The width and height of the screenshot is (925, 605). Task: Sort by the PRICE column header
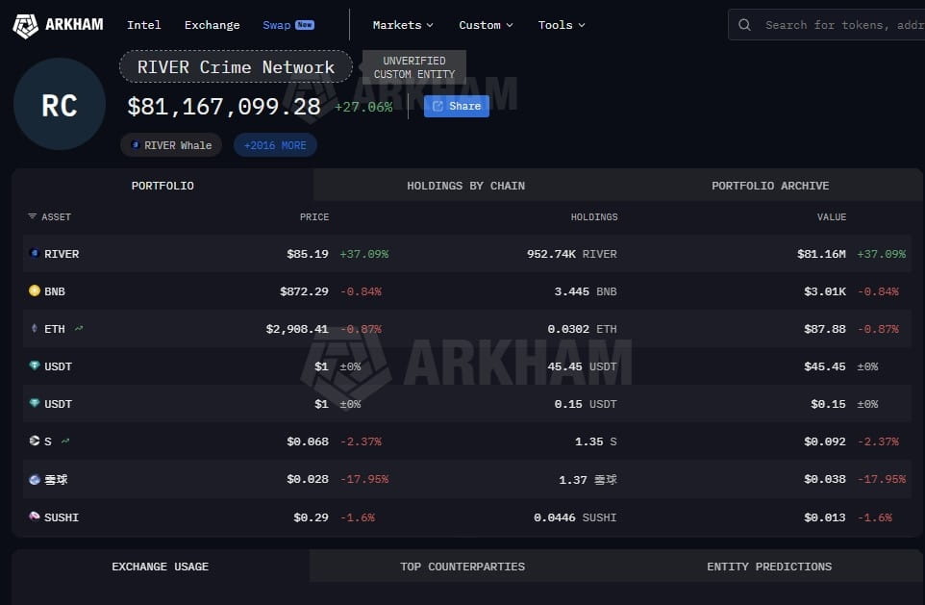click(314, 216)
